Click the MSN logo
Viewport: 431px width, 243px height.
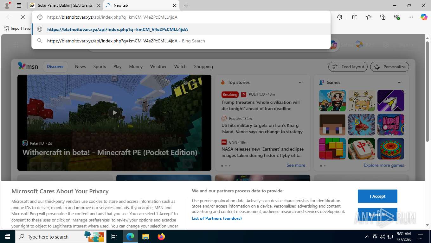28,66
